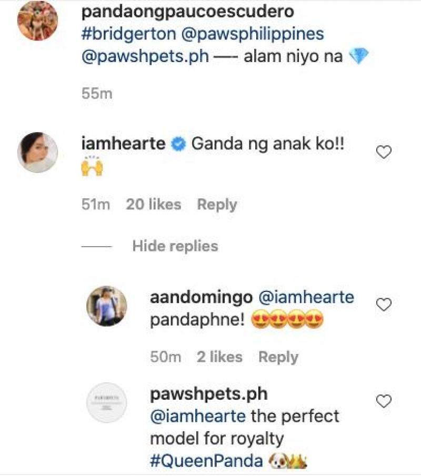Like the pawshpets.ph reply via heart
Viewport: 421px width, 476px height.
[x=385, y=402]
